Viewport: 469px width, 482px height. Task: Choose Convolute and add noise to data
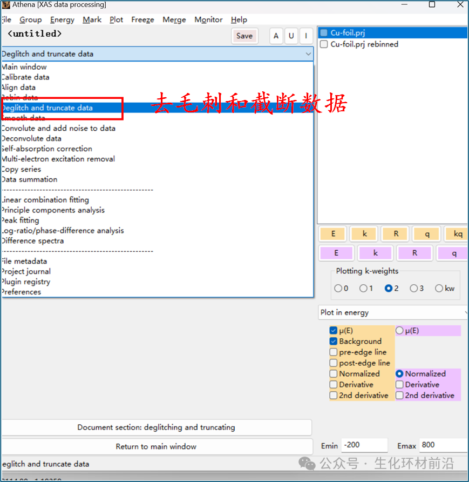pos(158,128)
